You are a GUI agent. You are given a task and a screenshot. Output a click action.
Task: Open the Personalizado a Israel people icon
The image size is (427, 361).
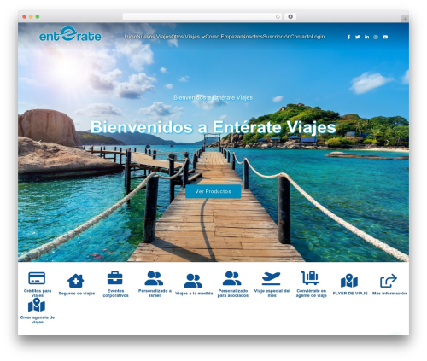point(154,278)
